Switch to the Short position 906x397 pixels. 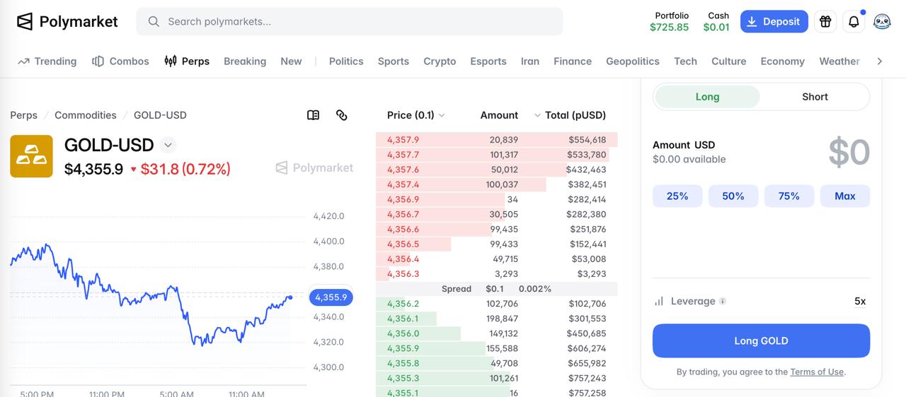815,97
